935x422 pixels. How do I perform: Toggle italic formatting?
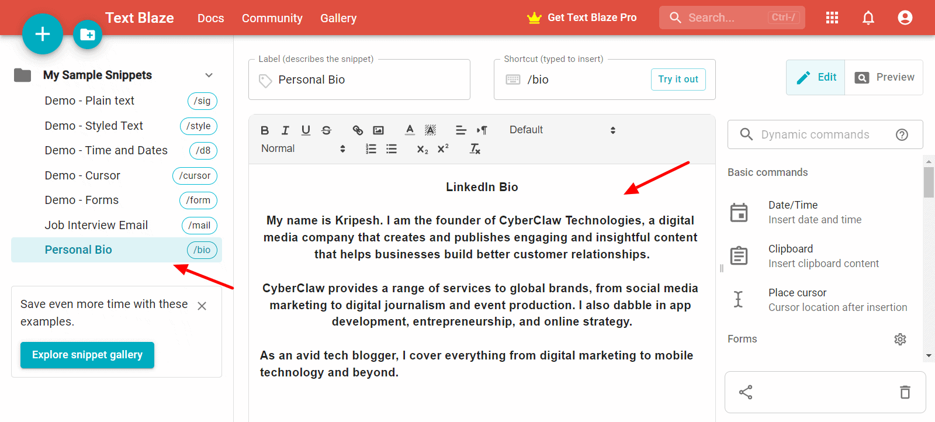tap(285, 130)
